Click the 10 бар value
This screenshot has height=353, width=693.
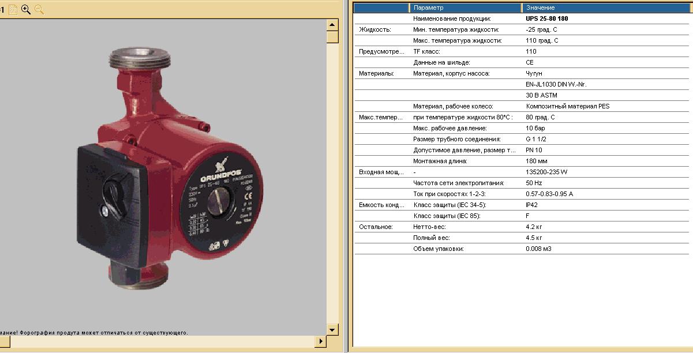(x=535, y=128)
